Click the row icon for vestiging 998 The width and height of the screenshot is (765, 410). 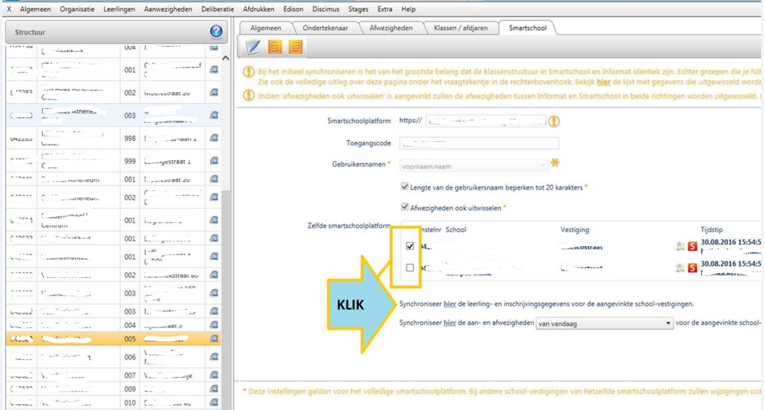pos(214,138)
